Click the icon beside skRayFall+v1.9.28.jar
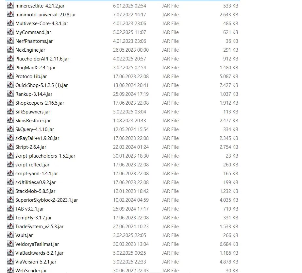This screenshot has height=273, width=302. click(10, 138)
